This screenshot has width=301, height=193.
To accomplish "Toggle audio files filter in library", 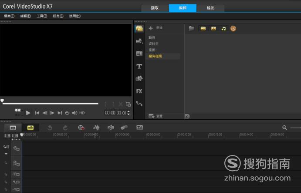I will click(x=223, y=28).
